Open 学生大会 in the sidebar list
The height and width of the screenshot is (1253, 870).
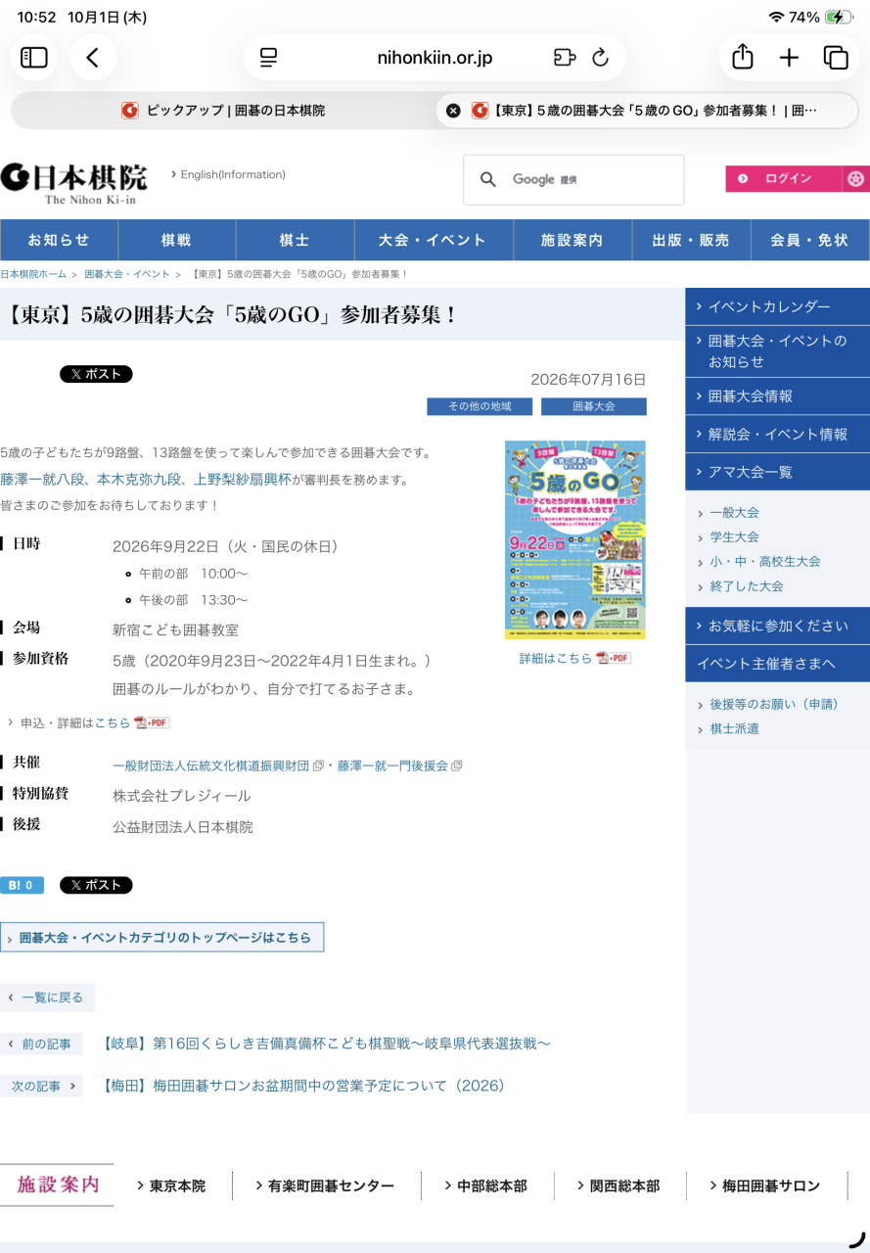[735, 536]
